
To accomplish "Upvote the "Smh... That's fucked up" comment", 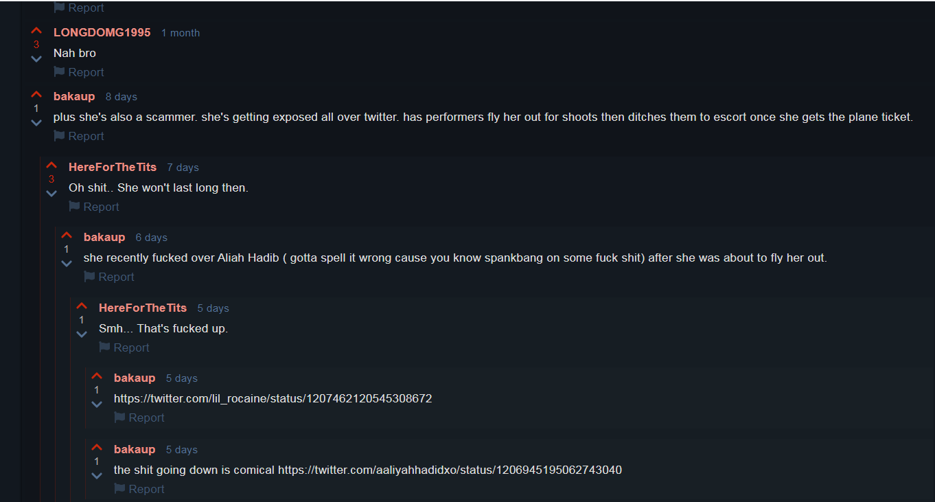I will 82,306.
